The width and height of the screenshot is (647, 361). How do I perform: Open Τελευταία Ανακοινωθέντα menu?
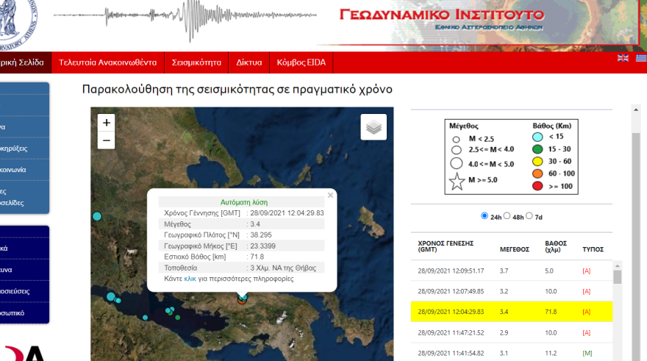pos(107,62)
